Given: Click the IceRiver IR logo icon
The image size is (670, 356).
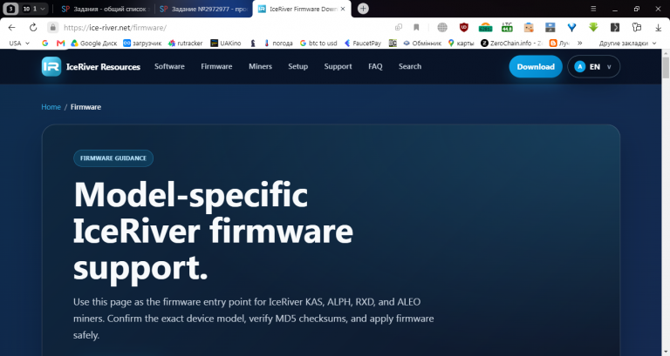Looking at the screenshot, I should (x=51, y=66).
